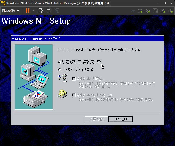This screenshot has width=175, height=146.
Task: Toggle Unity mode icon
Action: pos(57,11)
